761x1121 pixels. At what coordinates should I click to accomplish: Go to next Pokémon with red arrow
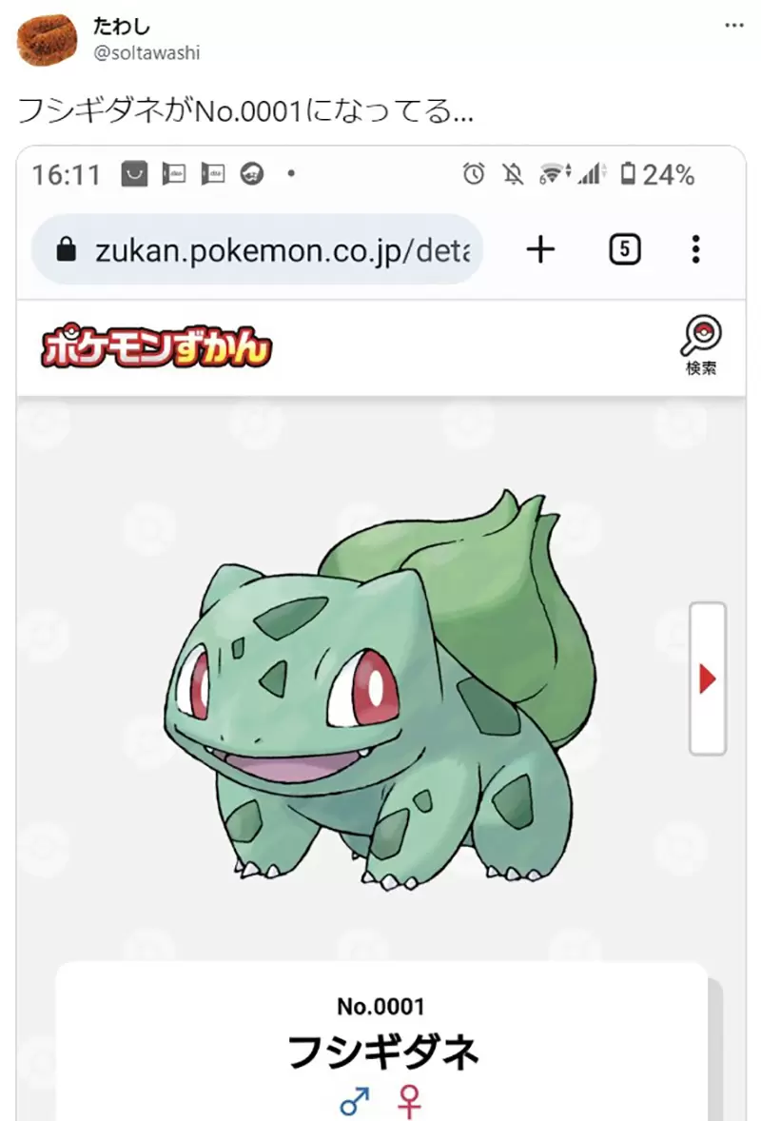[x=708, y=678]
